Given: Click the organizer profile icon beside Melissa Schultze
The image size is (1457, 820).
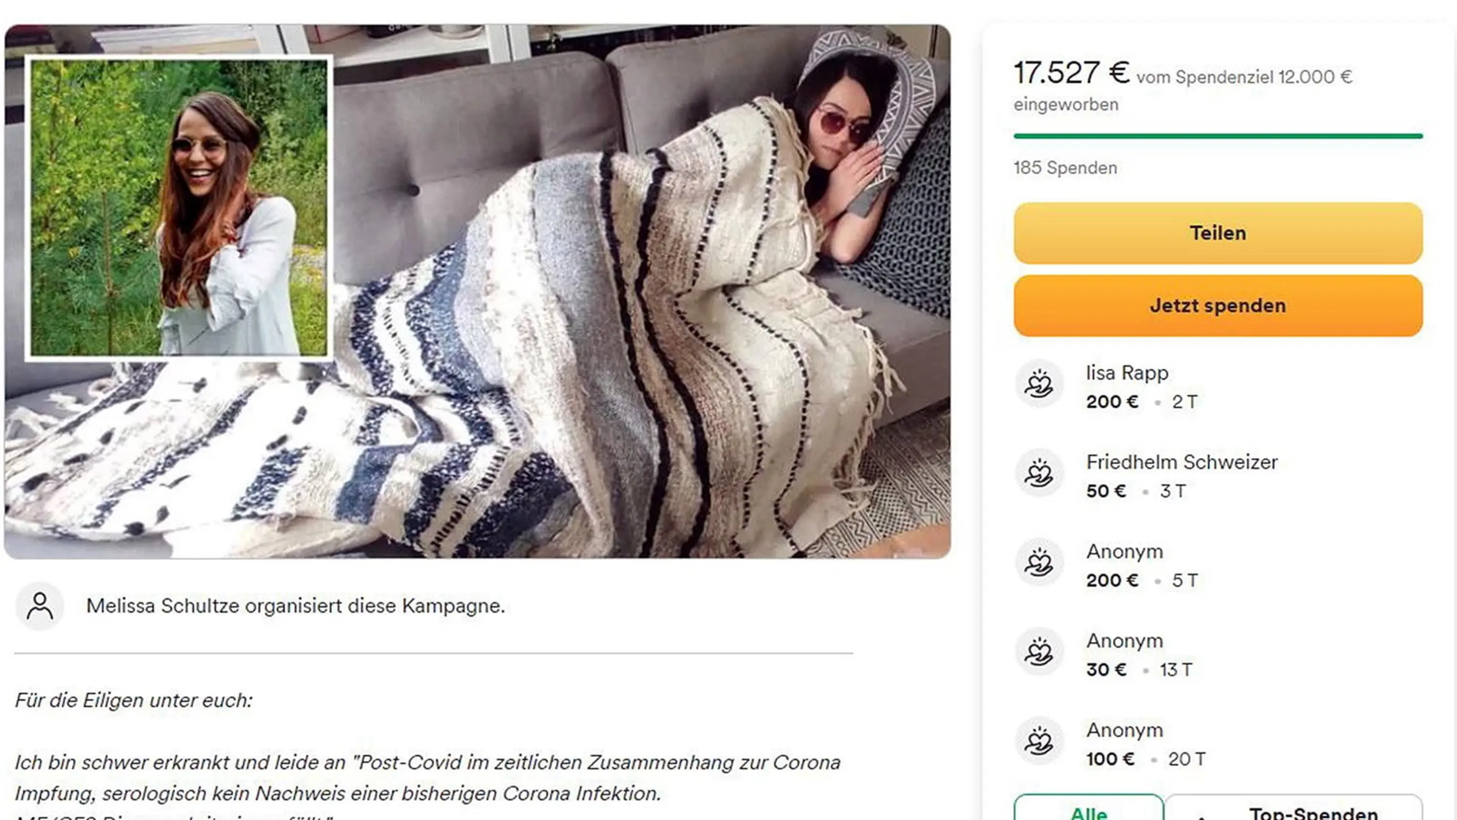Looking at the screenshot, I should click(x=40, y=606).
